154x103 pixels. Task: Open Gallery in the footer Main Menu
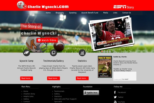point(26,99)
